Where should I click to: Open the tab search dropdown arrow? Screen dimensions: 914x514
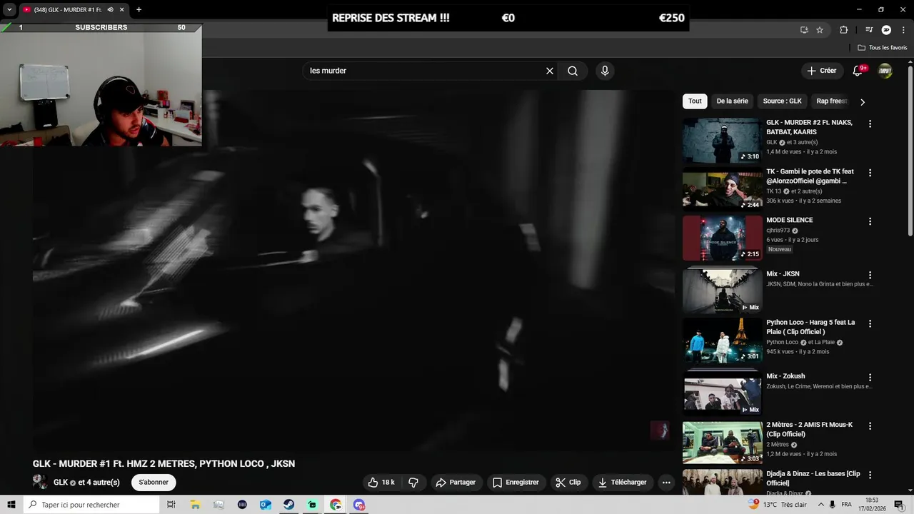click(x=10, y=10)
